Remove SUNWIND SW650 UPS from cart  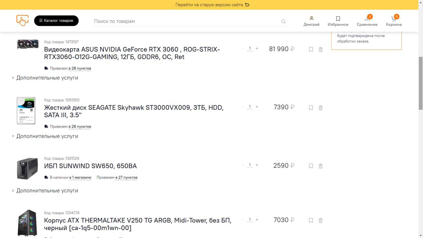[321, 166]
